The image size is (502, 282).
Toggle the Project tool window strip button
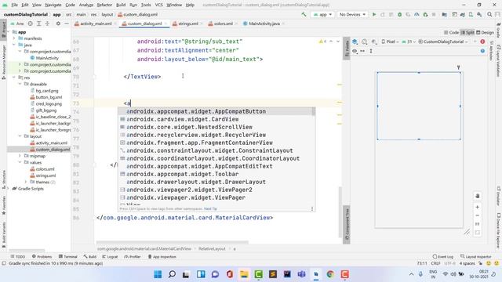(3, 30)
